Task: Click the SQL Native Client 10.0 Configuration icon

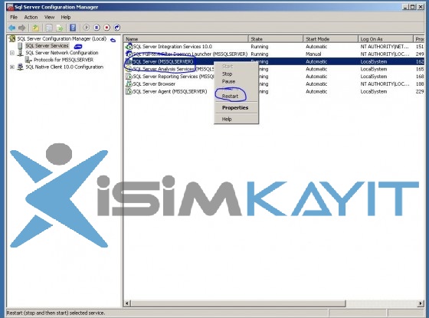Action: [20, 67]
